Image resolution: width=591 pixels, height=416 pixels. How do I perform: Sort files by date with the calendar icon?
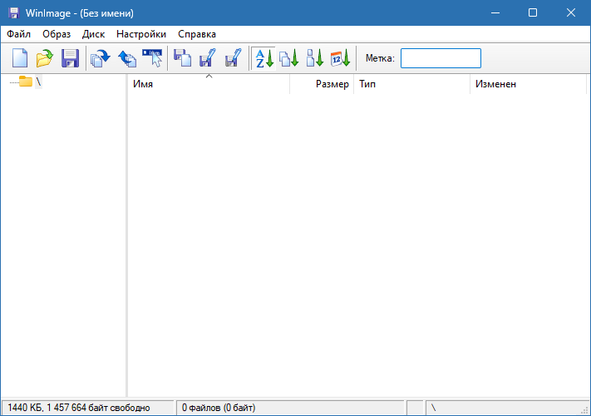pos(340,58)
